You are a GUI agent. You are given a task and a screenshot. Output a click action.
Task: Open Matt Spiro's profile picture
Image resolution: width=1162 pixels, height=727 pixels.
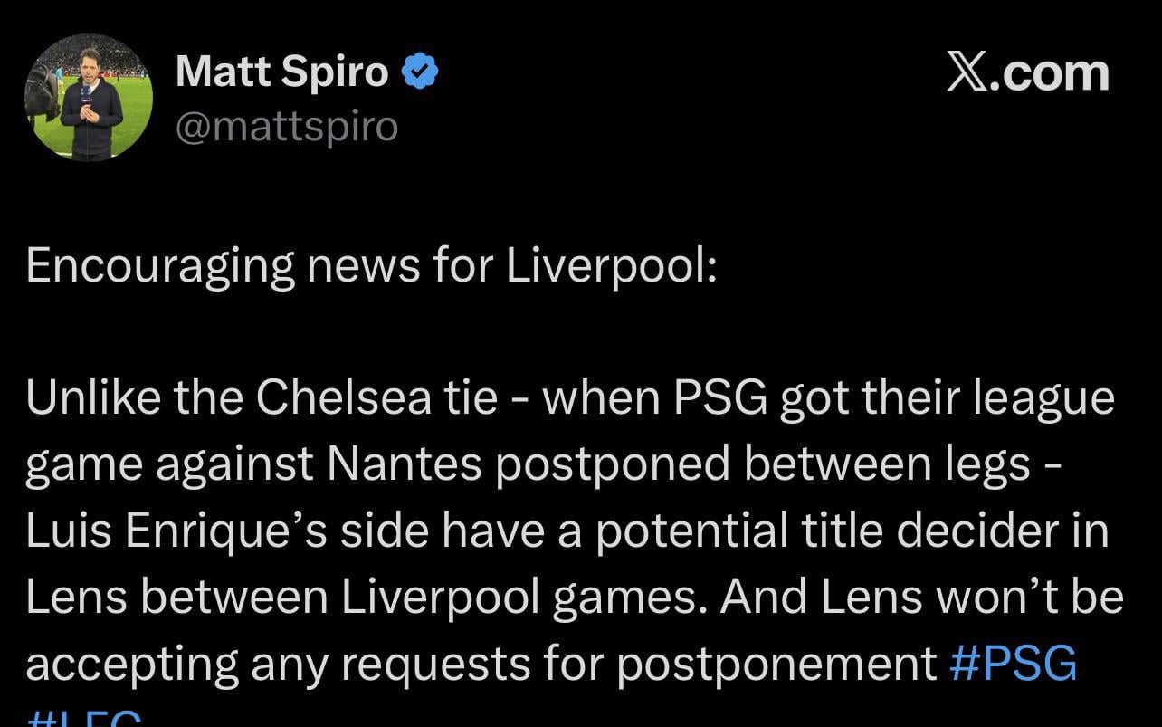pos(88,98)
